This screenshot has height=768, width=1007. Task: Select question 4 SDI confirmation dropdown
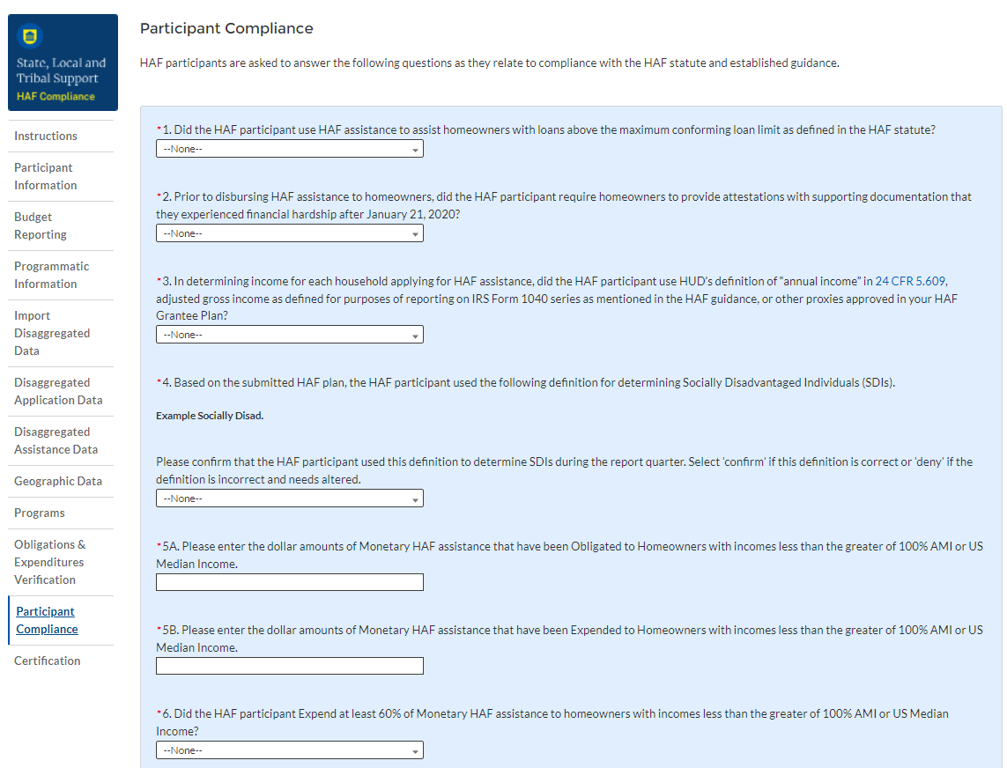pos(289,498)
